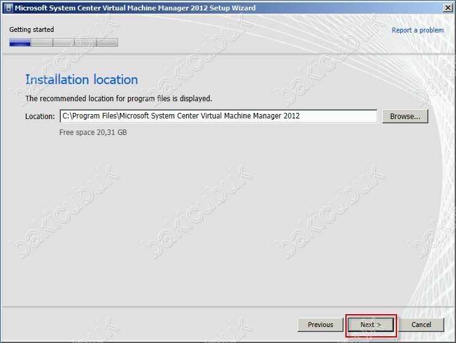Click the Installation location heading
The width and height of the screenshot is (456, 343).
(x=81, y=80)
